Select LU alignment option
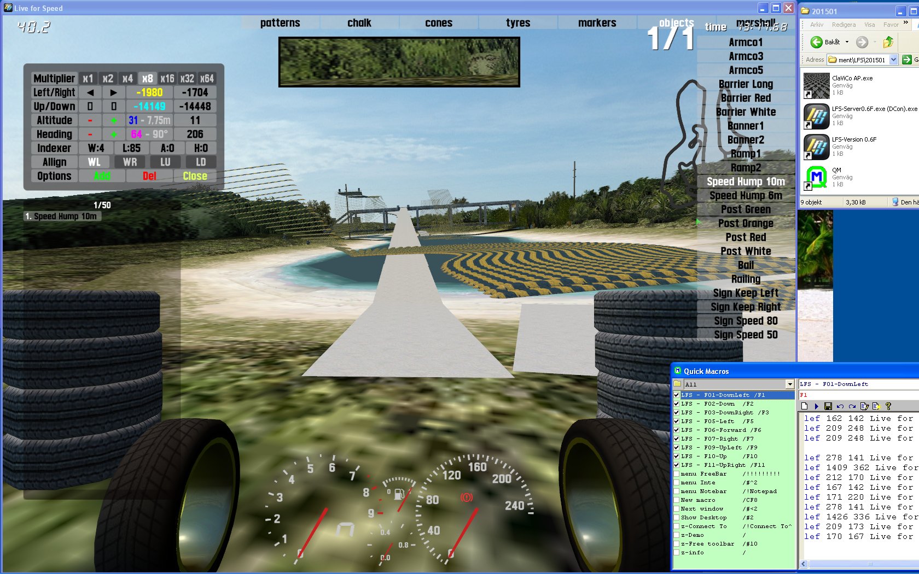 point(165,162)
